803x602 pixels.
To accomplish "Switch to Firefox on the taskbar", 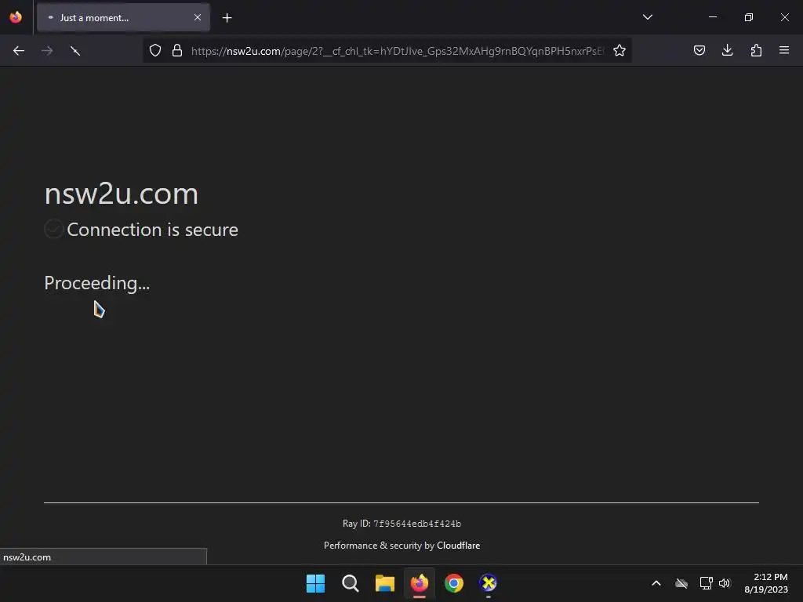I will [x=420, y=583].
